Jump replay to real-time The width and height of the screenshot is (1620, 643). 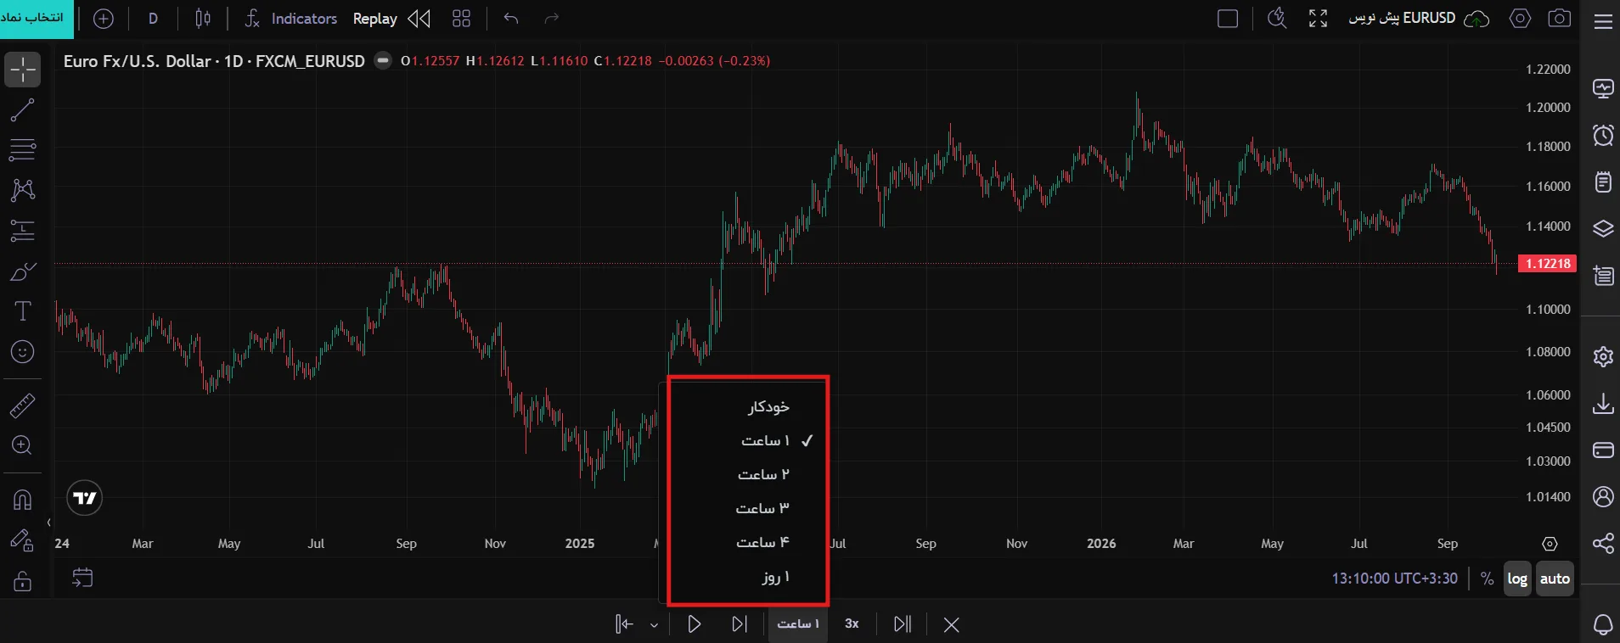903,624
